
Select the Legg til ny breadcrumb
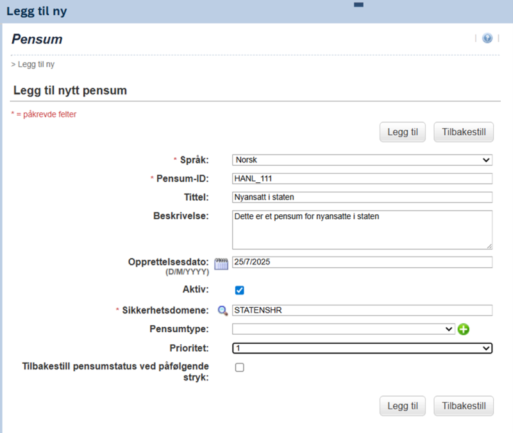pyautogui.click(x=36, y=64)
